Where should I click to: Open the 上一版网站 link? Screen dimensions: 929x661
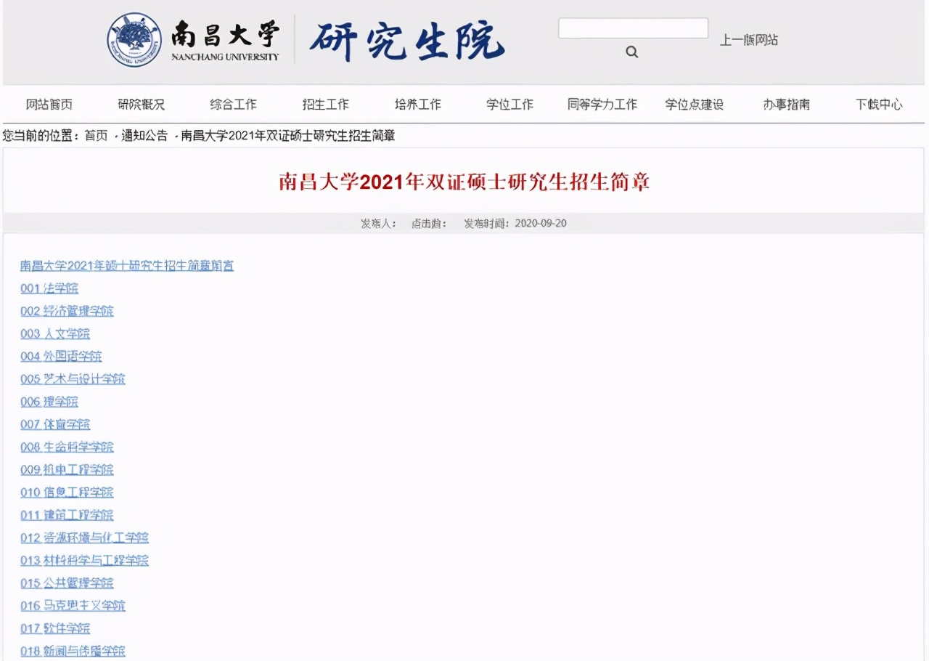tap(750, 40)
